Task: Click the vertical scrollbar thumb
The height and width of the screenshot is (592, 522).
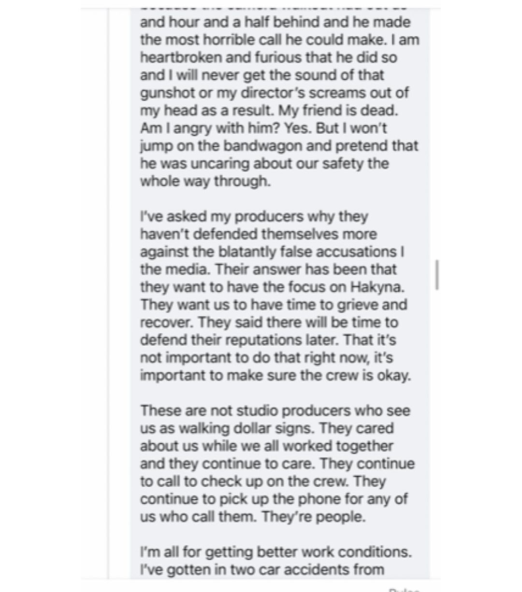Action: (437, 275)
